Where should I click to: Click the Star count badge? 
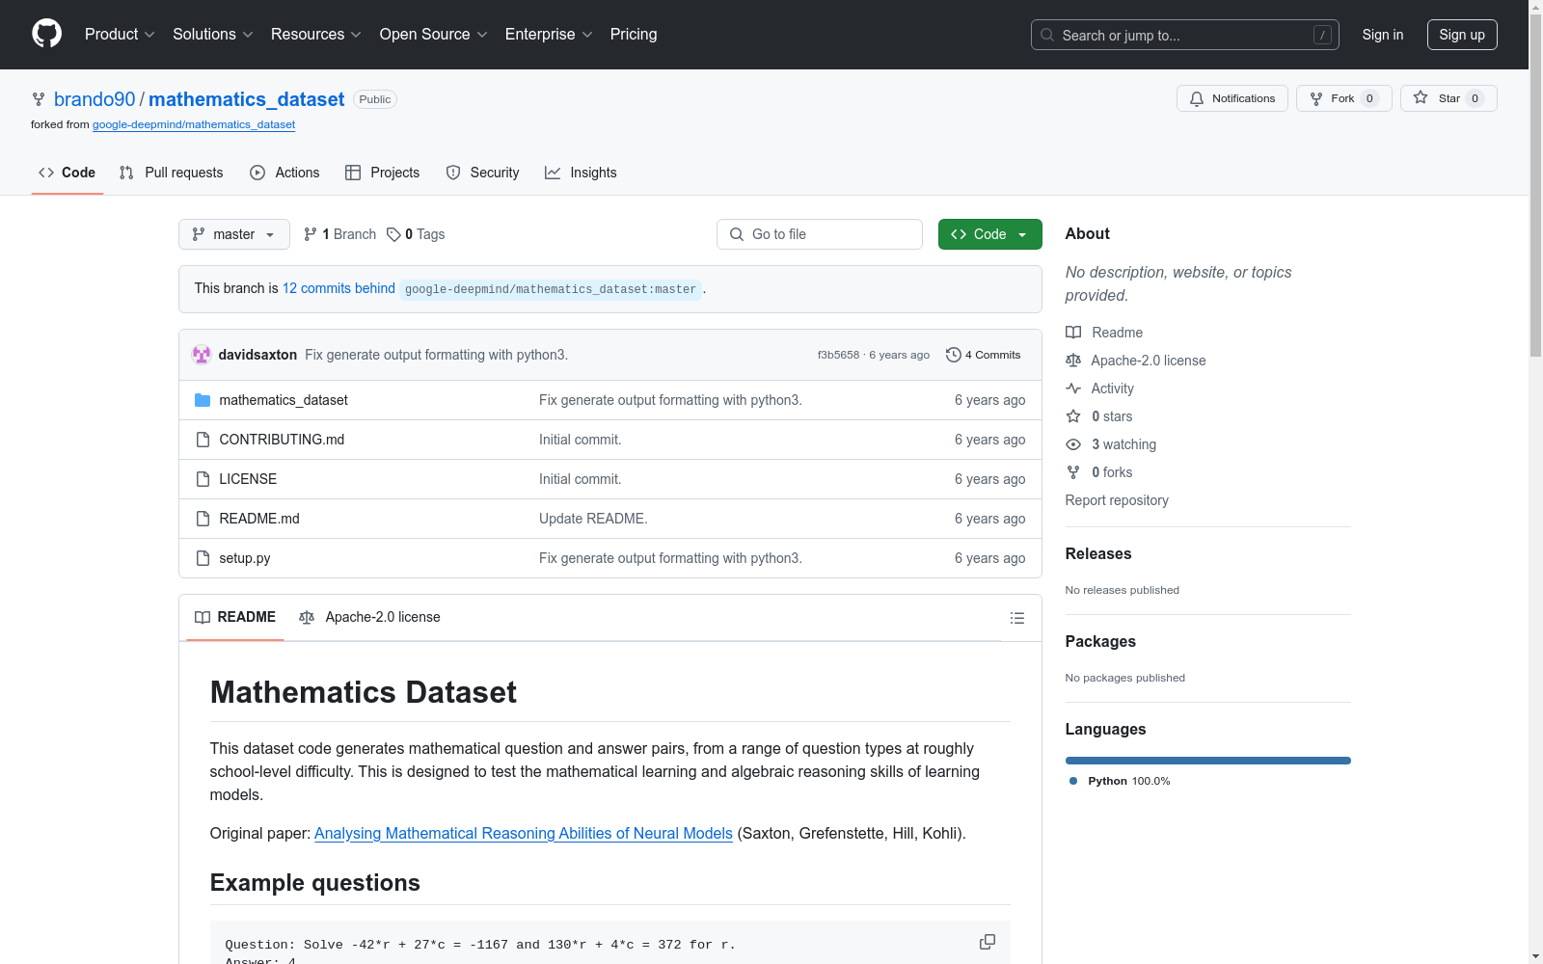click(x=1475, y=98)
